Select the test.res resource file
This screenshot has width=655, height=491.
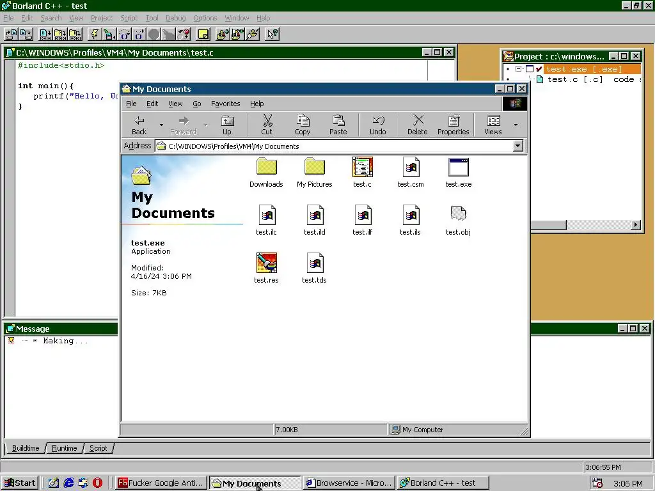[266, 269]
